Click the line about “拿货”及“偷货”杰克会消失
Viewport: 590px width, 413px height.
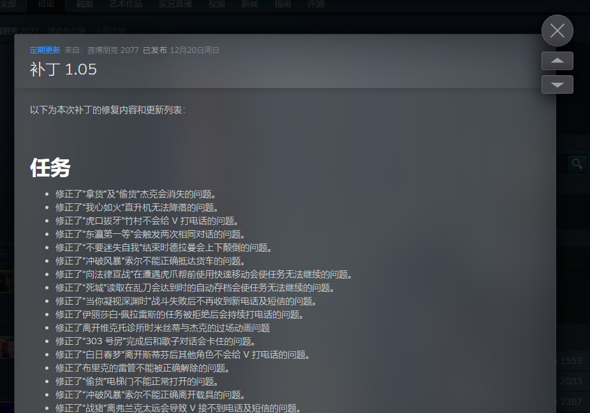(x=136, y=194)
